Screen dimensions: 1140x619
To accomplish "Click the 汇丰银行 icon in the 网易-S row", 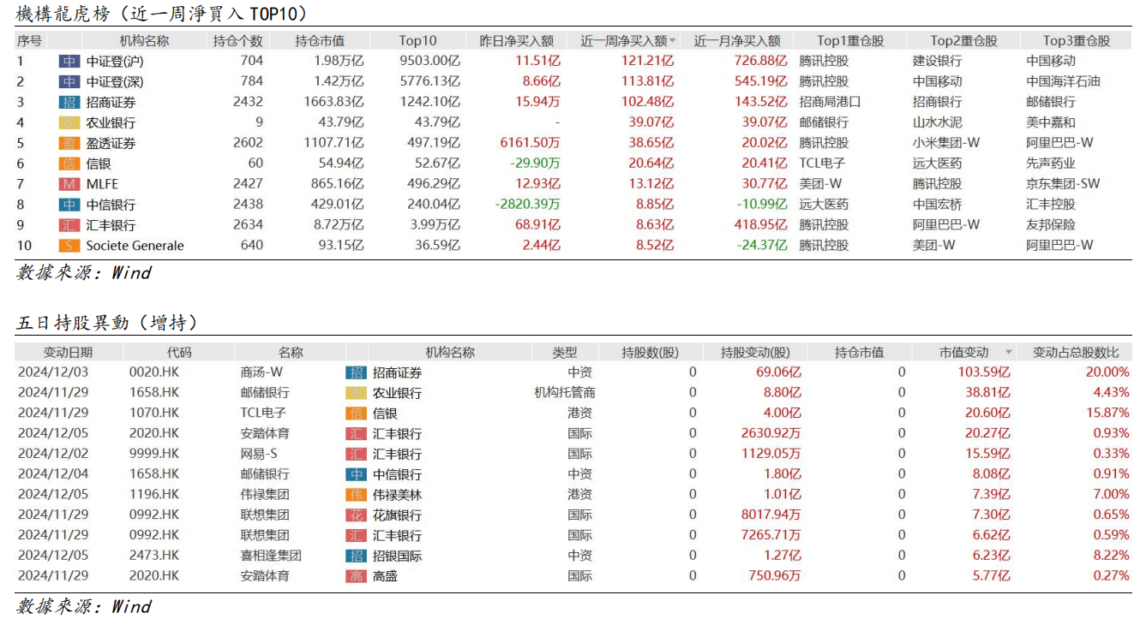I will (356, 454).
